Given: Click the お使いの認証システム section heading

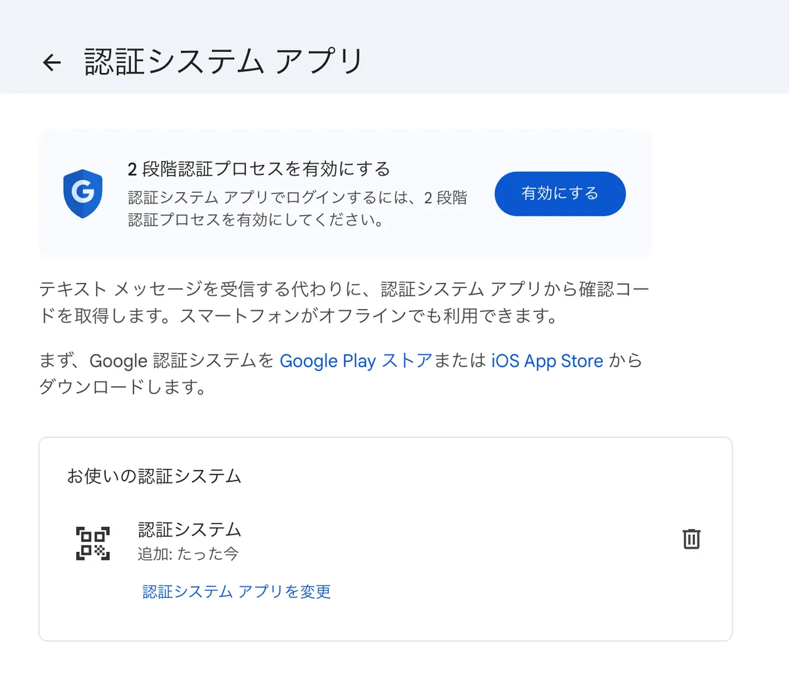Looking at the screenshot, I should tap(155, 476).
